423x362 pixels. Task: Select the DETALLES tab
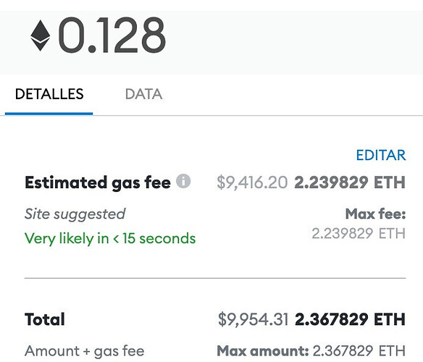pyautogui.click(x=49, y=94)
